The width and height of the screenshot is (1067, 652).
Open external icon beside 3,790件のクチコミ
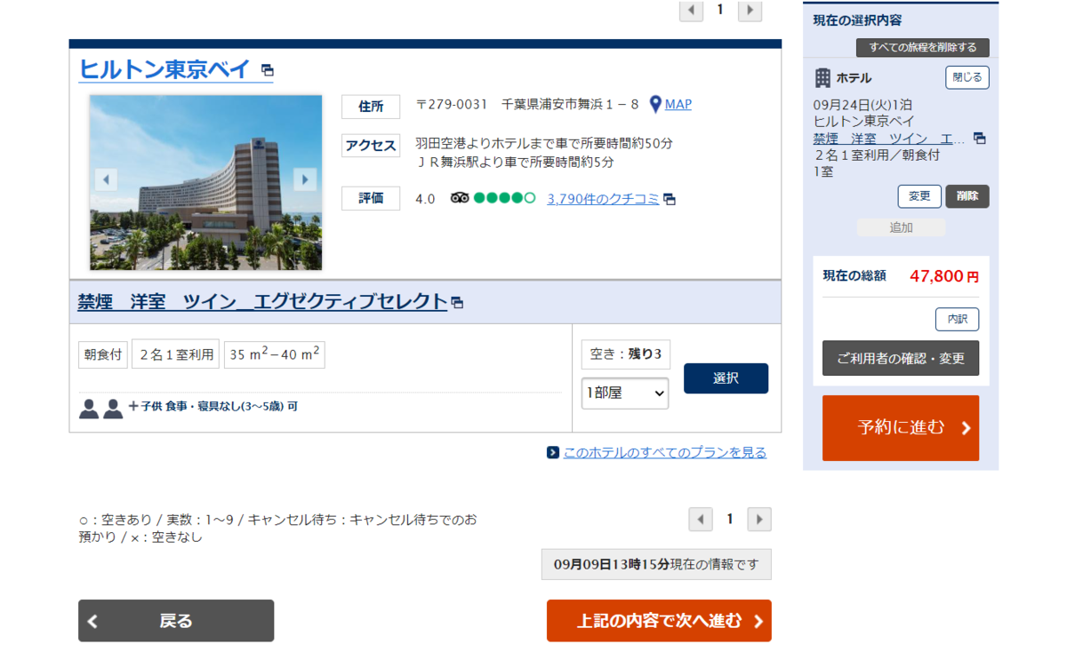tap(670, 200)
